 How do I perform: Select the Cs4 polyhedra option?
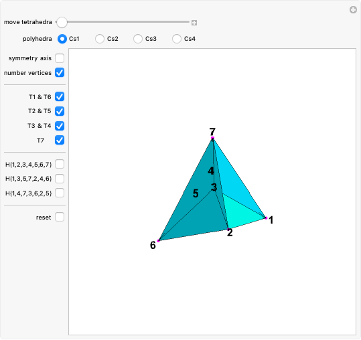pyautogui.click(x=177, y=39)
